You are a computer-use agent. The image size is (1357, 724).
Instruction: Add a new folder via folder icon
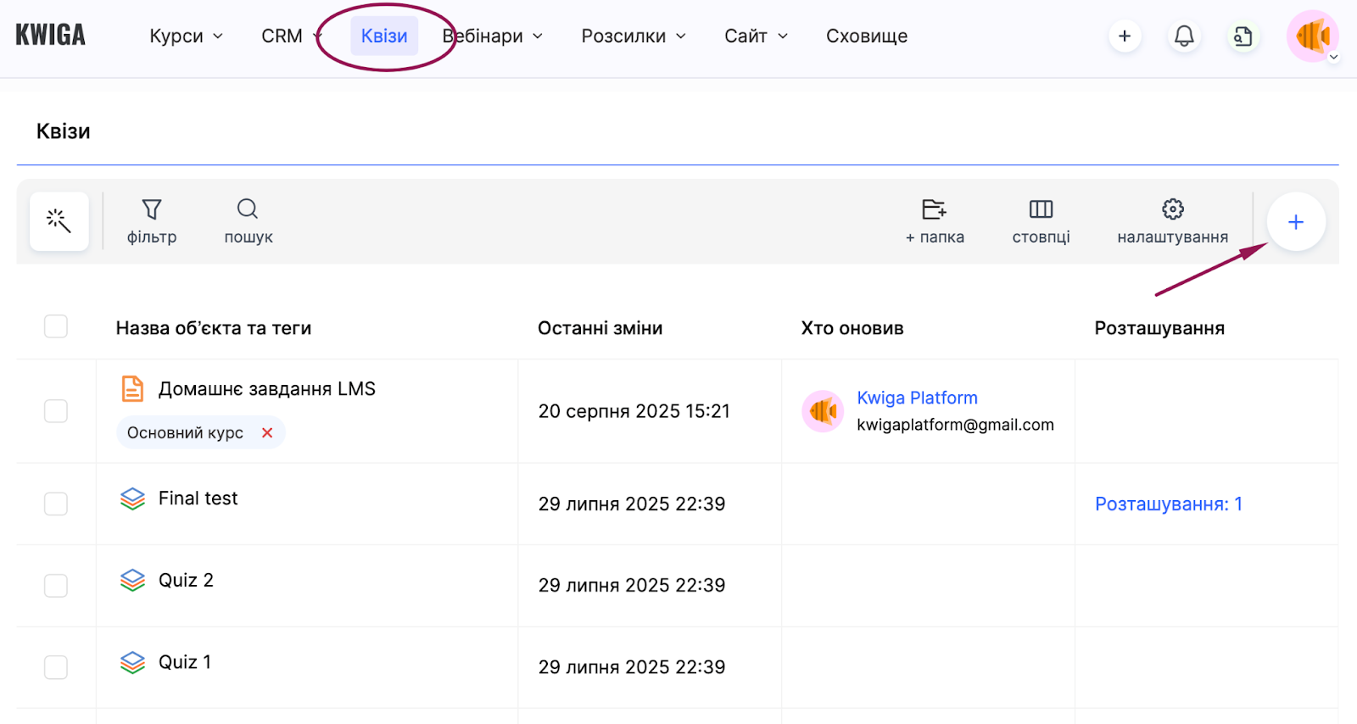coord(934,209)
